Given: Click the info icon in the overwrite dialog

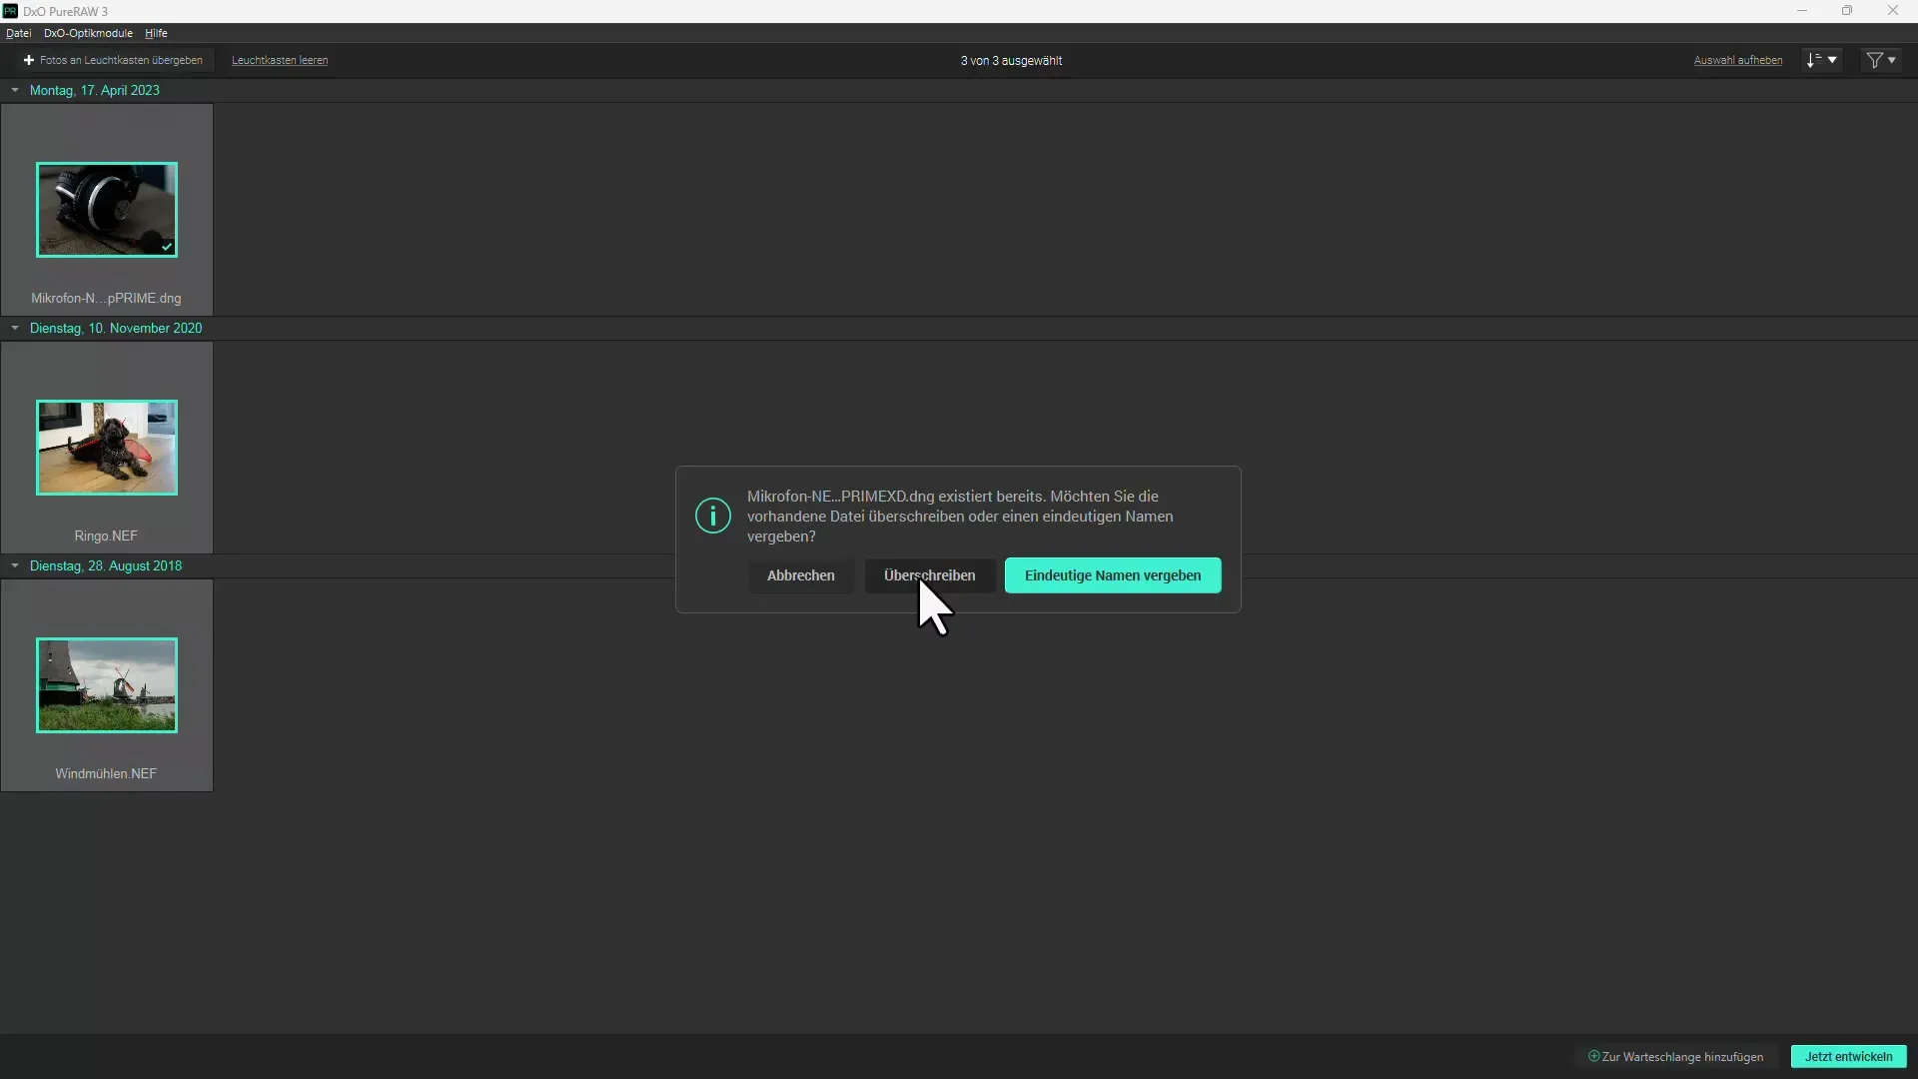Looking at the screenshot, I should pos(713,516).
